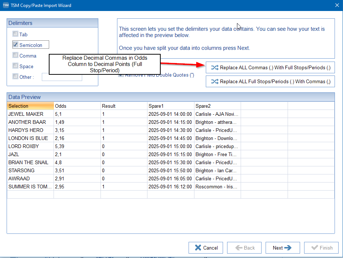Select the Spare1 column header
Image resolution: width=343 pixels, height=258 pixels.
171,106
